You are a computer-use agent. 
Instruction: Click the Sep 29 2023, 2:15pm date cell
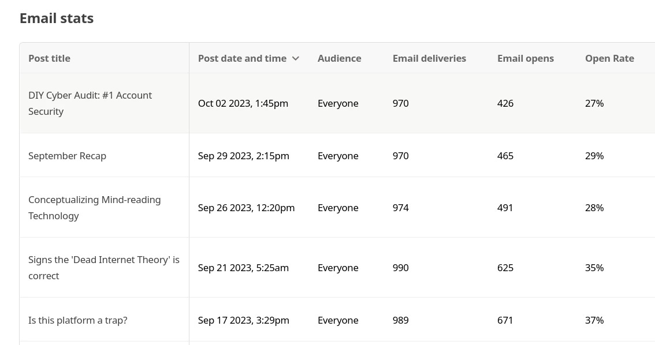coord(244,156)
